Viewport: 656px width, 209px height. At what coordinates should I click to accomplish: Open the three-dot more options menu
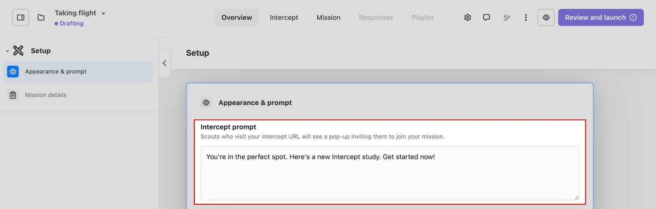pyautogui.click(x=526, y=18)
